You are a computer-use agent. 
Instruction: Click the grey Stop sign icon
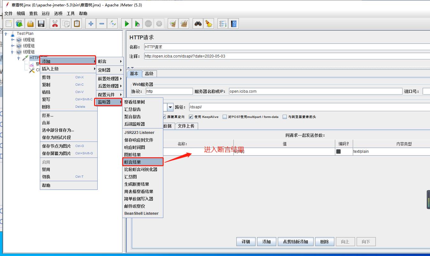point(148,24)
